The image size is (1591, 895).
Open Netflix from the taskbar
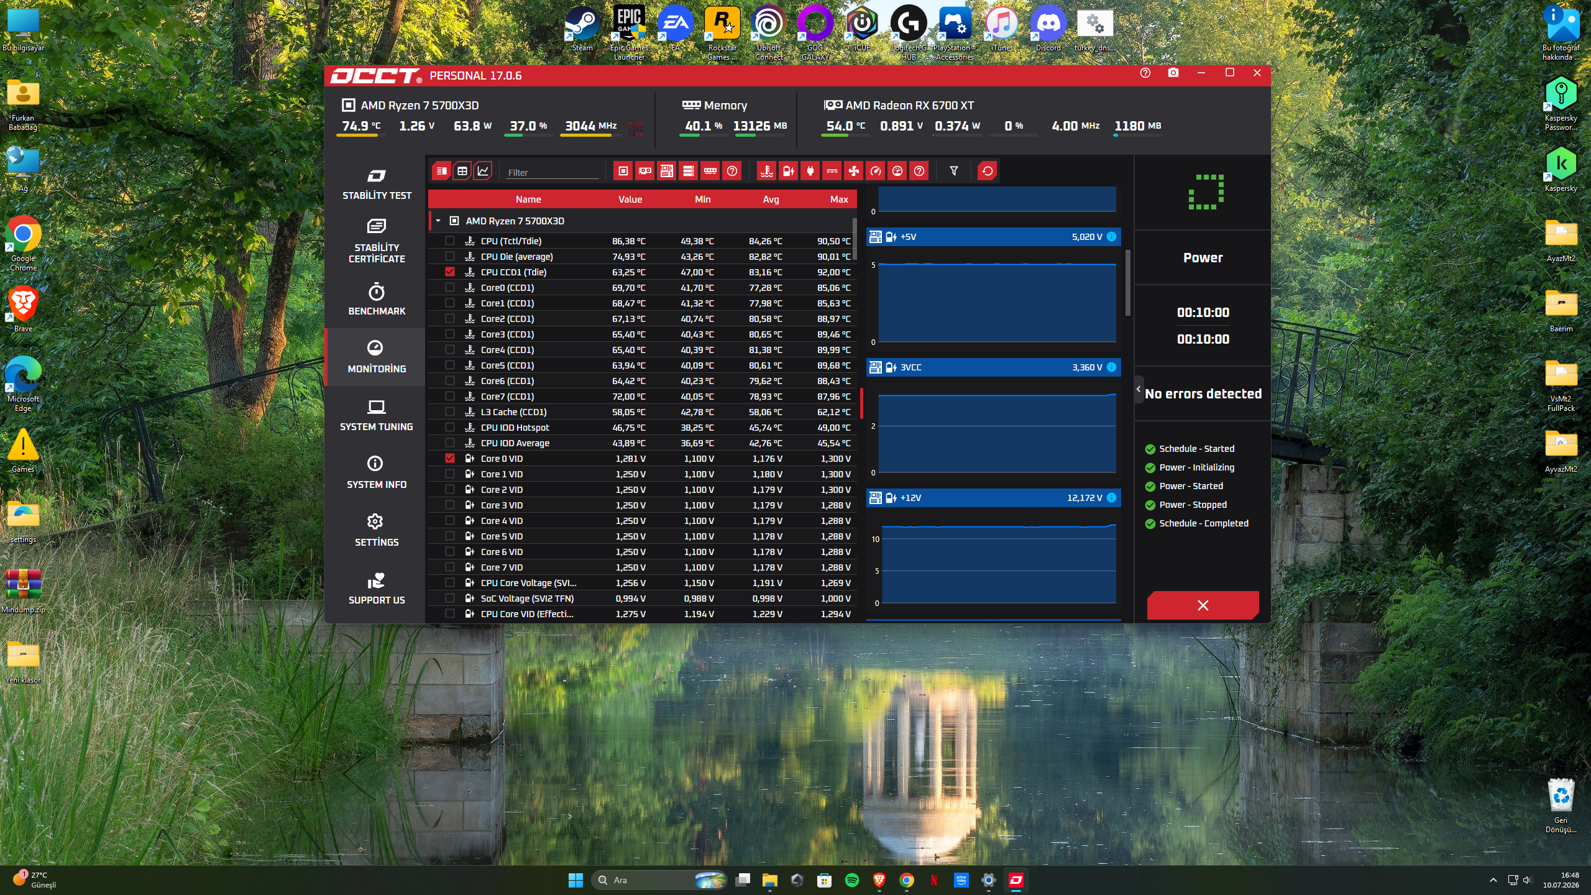933,880
